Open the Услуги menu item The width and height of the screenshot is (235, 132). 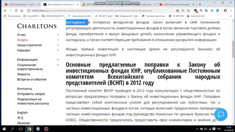point(22,40)
